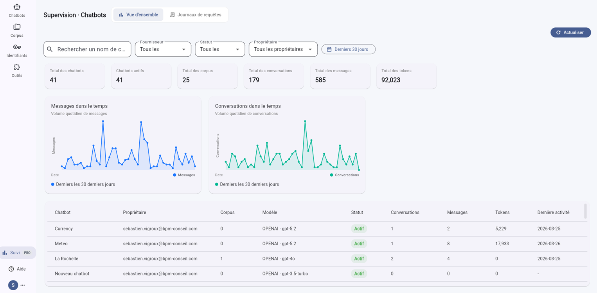
Task: Open the Derniers 30 jours date filter
Action: 349,49
